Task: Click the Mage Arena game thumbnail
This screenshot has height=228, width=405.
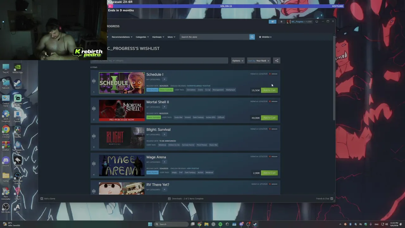Action: (122, 166)
